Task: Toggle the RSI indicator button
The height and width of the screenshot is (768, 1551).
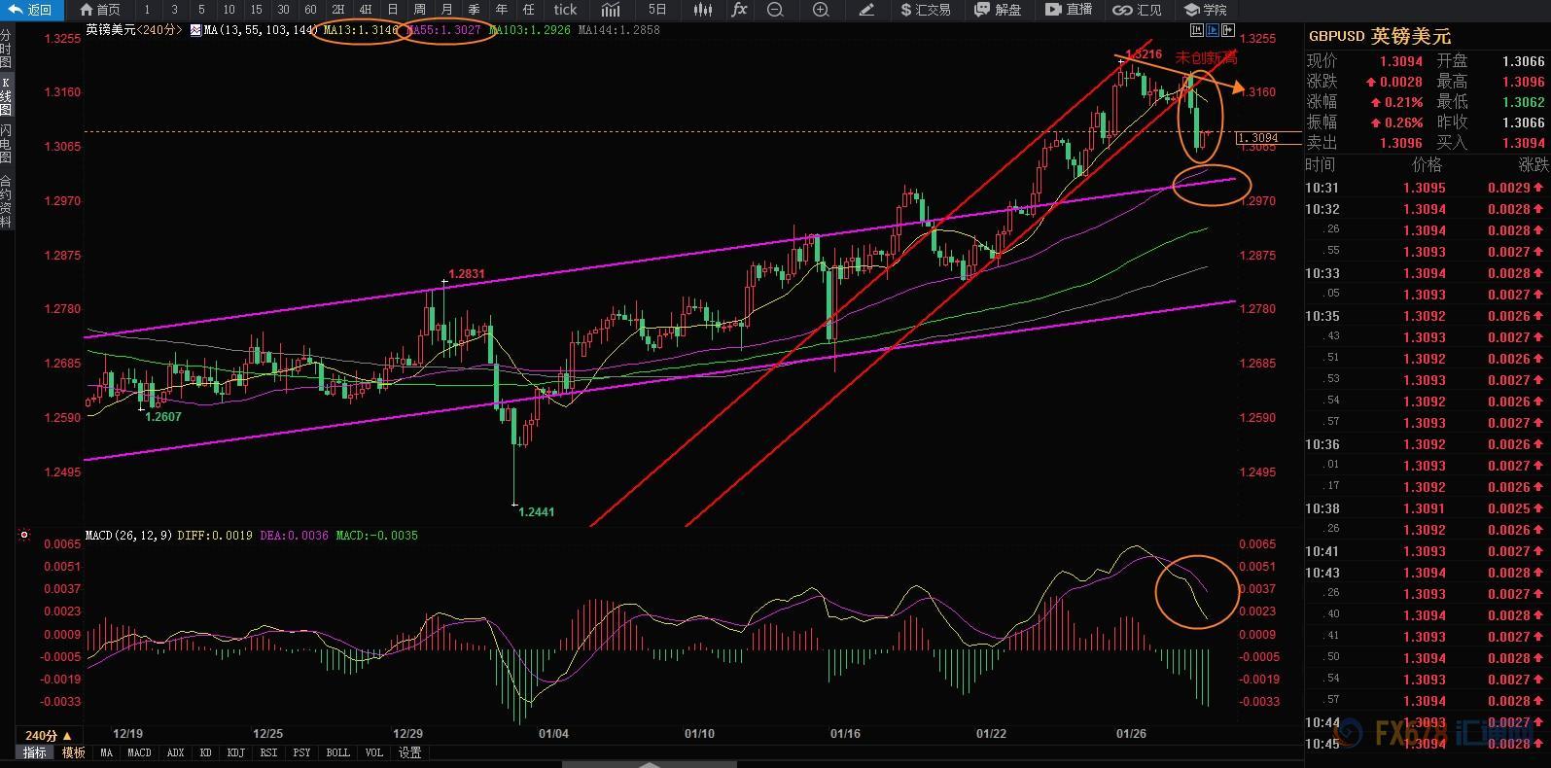Action: coord(268,752)
